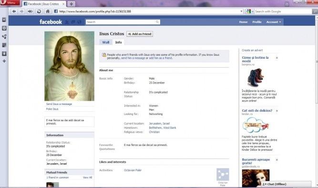The height and width of the screenshot is (188, 318).
Task: Switch to the Info tab
Action: pyautogui.click(x=118, y=42)
